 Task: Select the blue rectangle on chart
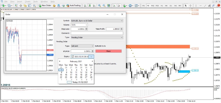pyautogui.click(x=184, y=71)
